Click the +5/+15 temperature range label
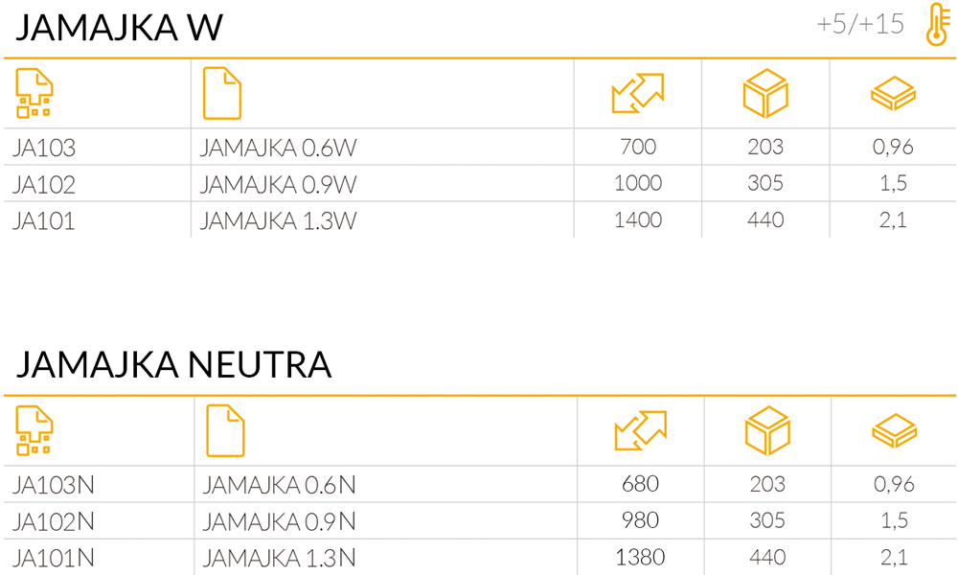 [x=860, y=25]
